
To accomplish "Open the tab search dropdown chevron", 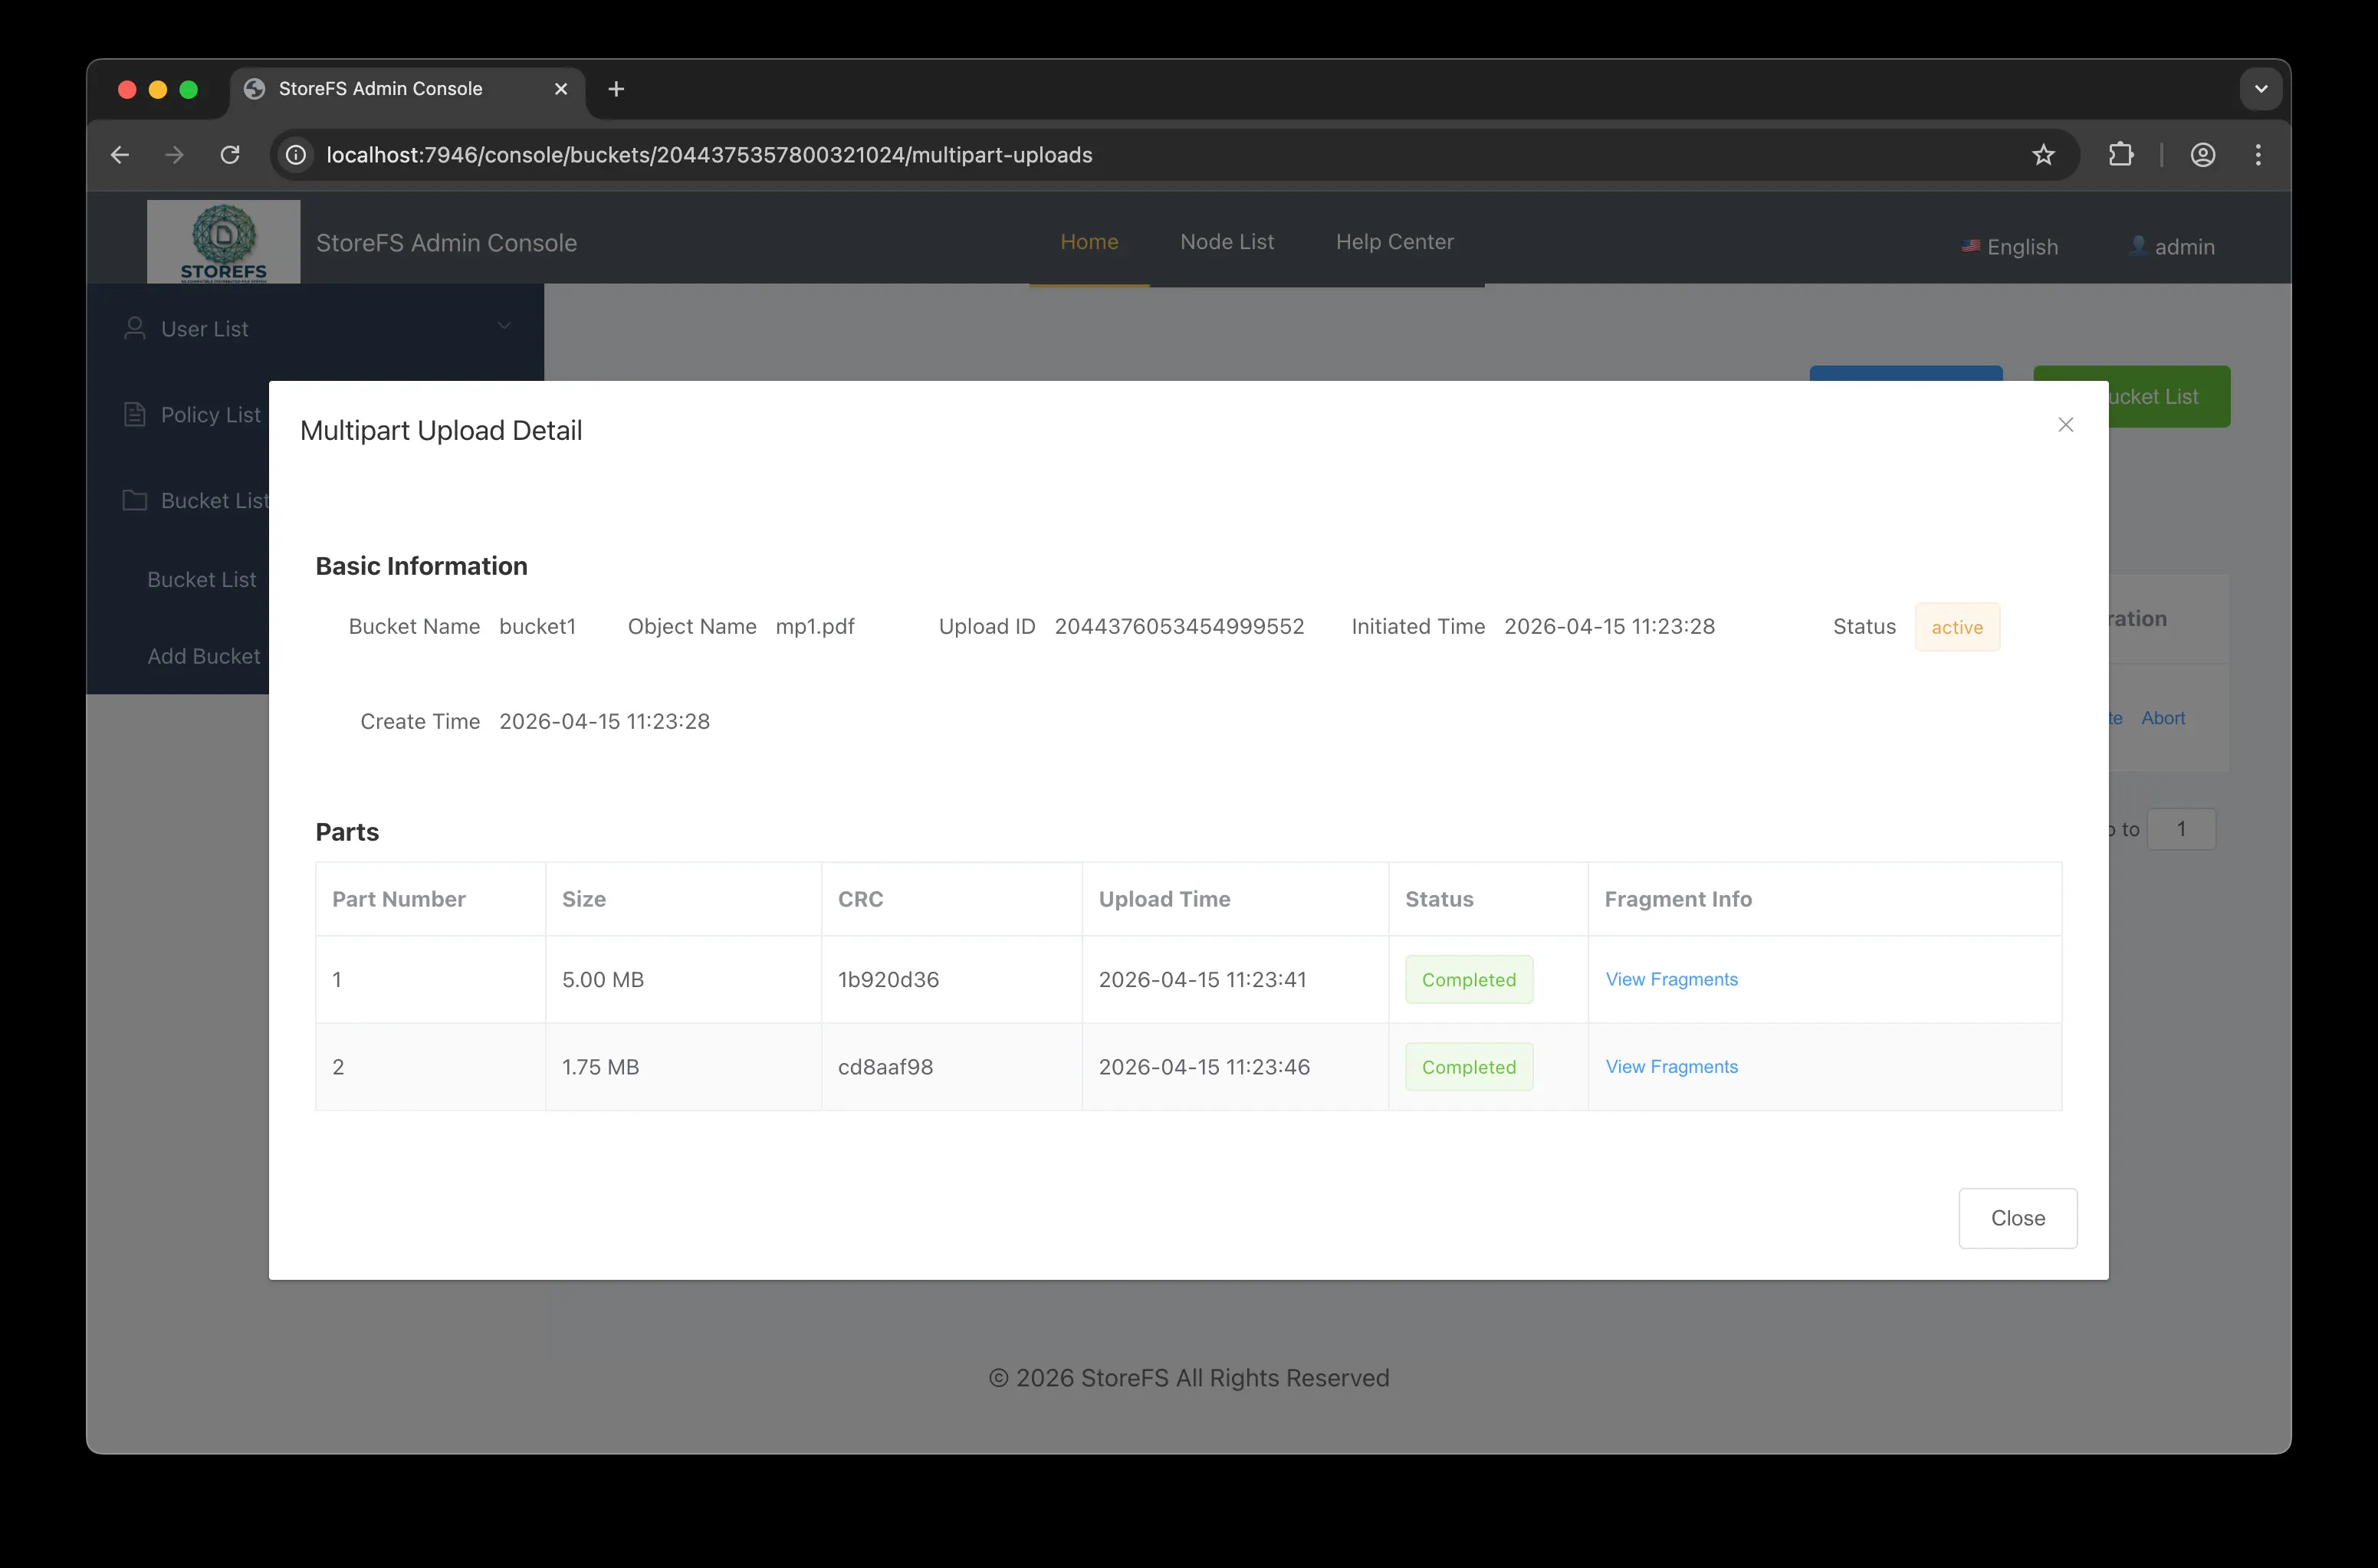I will (2260, 89).
